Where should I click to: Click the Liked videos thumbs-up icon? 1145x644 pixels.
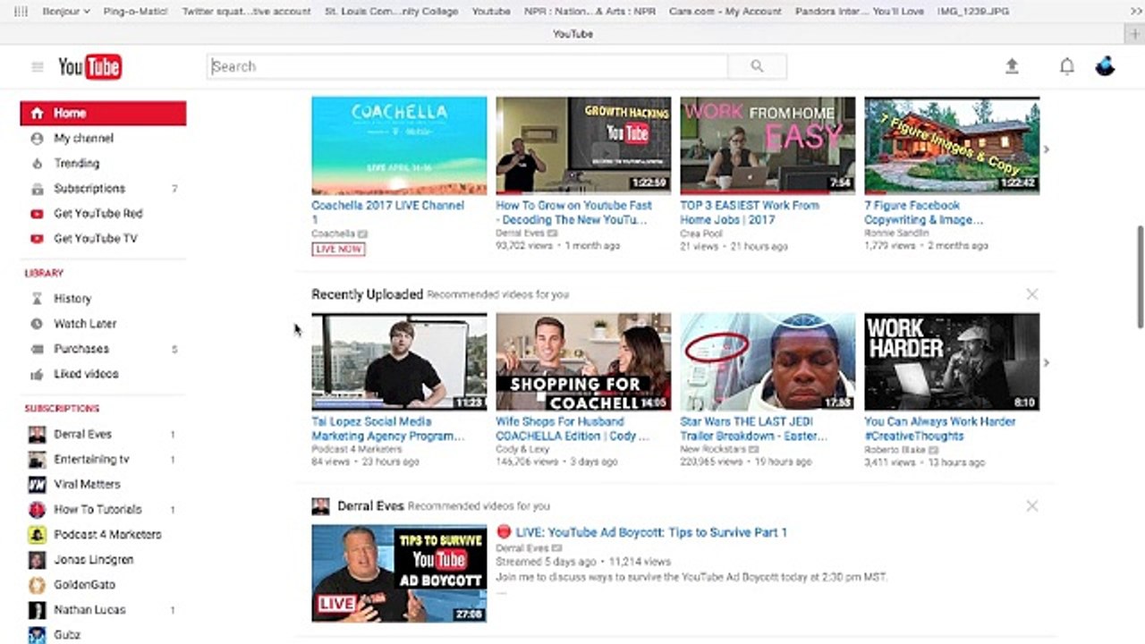(x=37, y=374)
